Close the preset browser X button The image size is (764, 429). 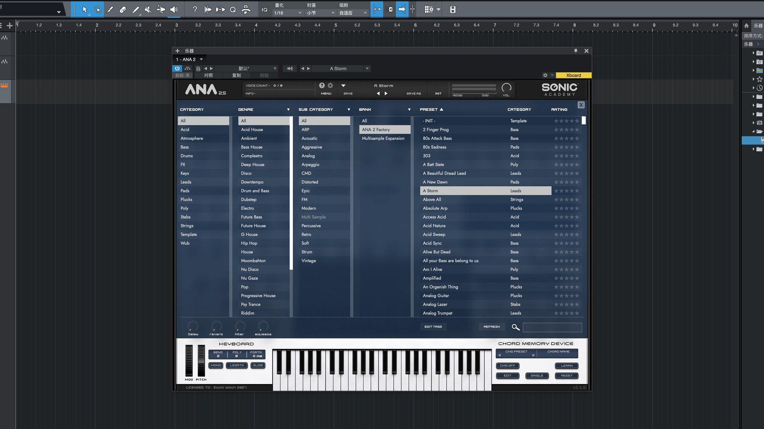581,105
